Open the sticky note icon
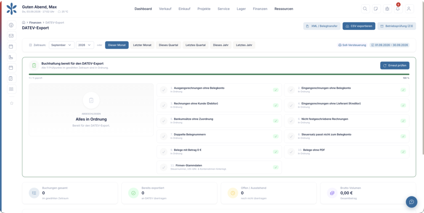Viewport: 424px width, 213px height. pyautogui.click(x=376, y=9)
